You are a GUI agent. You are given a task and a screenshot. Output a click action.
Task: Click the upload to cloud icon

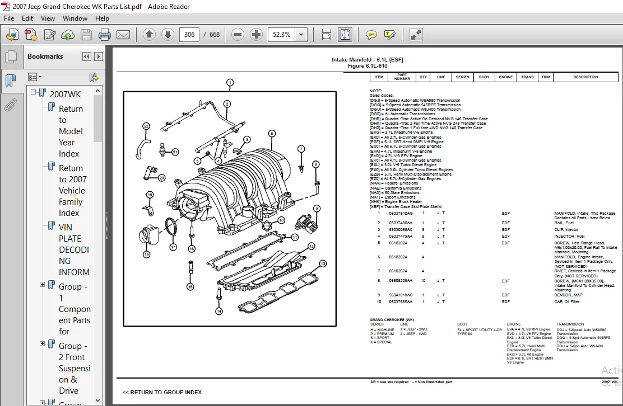pyautogui.click(x=68, y=35)
